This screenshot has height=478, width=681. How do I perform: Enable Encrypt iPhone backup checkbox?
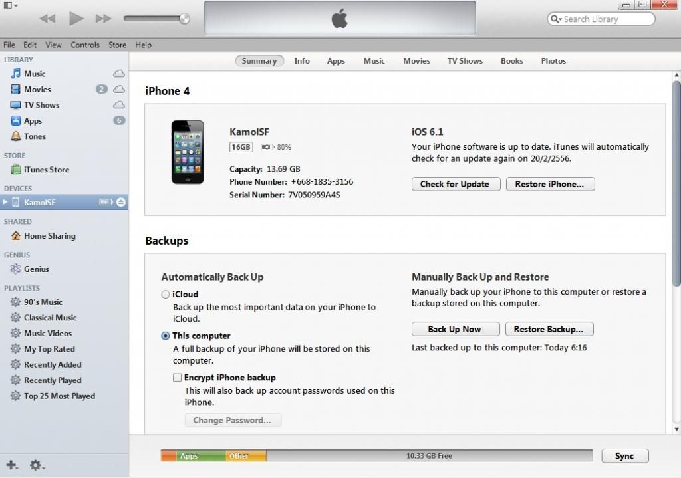177,378
